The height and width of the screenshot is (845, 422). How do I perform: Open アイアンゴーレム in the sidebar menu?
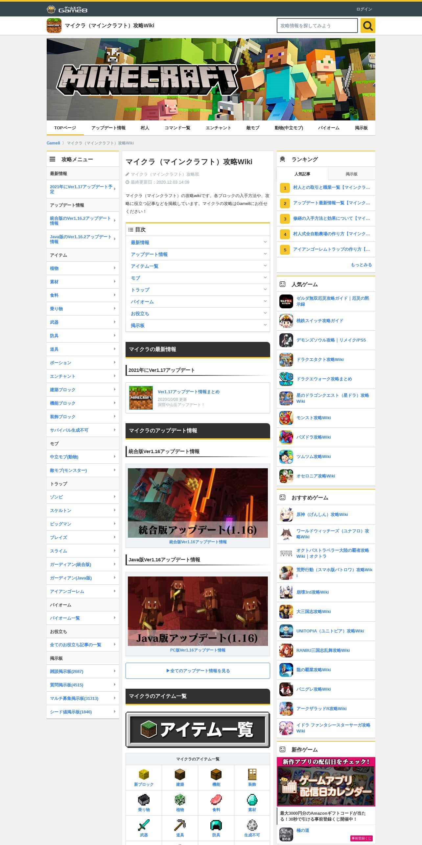(83, 592)
